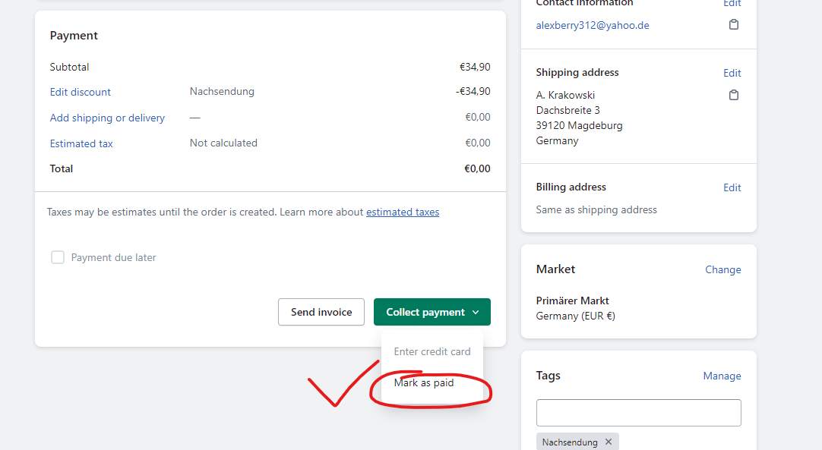
Task: Click Add shipping or delivery
Action: [107, 118]
